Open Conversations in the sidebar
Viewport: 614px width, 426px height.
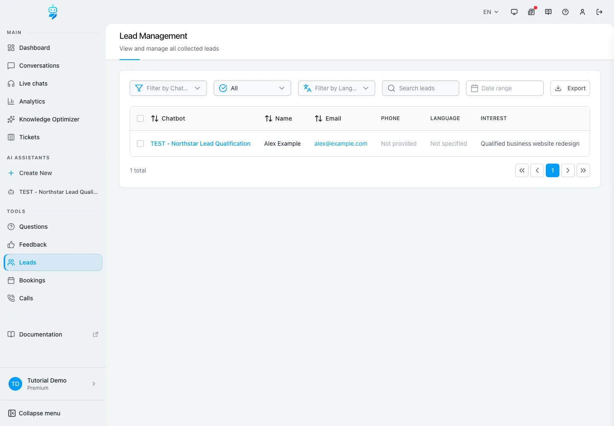[x=53, y=66]
